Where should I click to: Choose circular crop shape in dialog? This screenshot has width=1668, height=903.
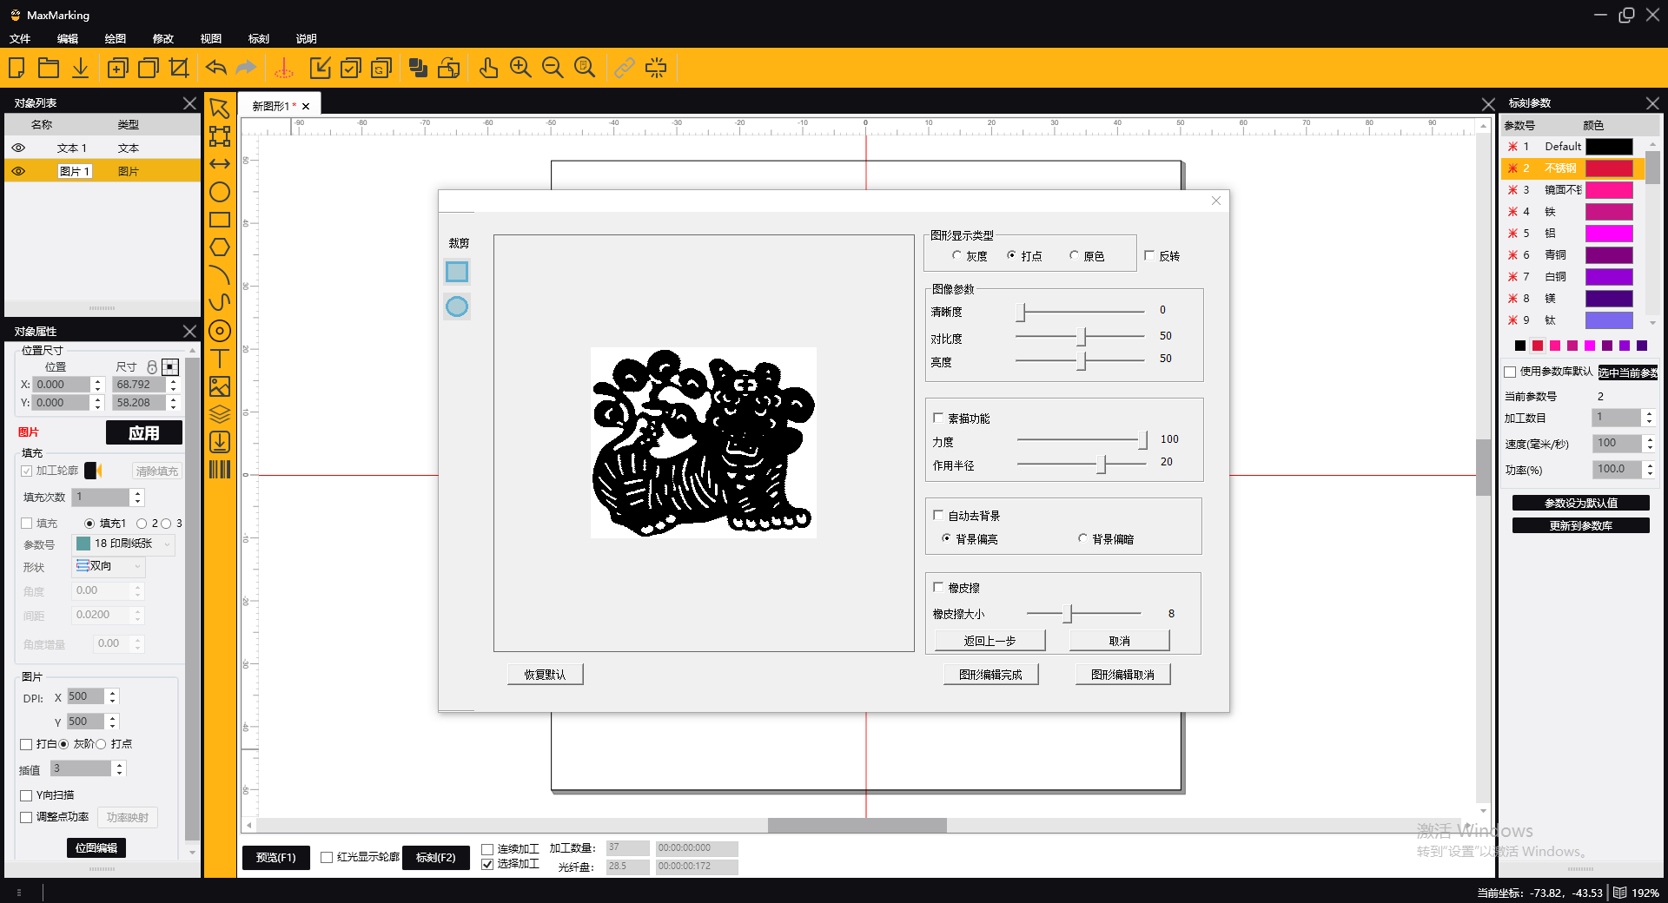(457, 306)
